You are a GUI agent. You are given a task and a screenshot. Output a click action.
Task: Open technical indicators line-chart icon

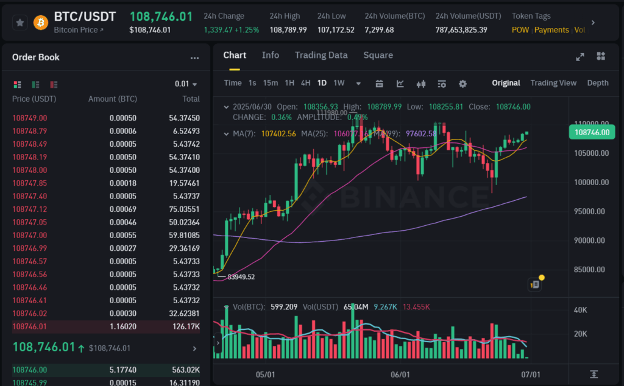(x=400, y=83)
